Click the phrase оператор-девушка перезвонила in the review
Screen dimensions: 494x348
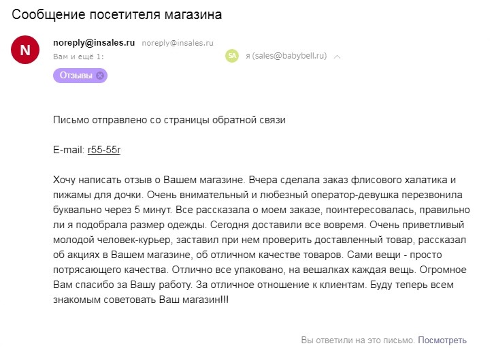click(386, 195)
